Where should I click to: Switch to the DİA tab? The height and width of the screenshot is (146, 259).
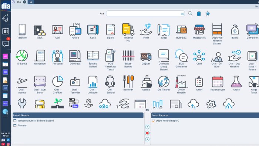coord(19,2)
